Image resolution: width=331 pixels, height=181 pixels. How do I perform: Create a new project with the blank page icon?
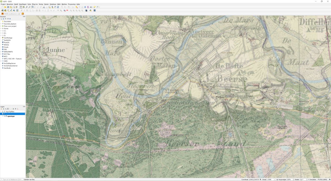[2, 7]
